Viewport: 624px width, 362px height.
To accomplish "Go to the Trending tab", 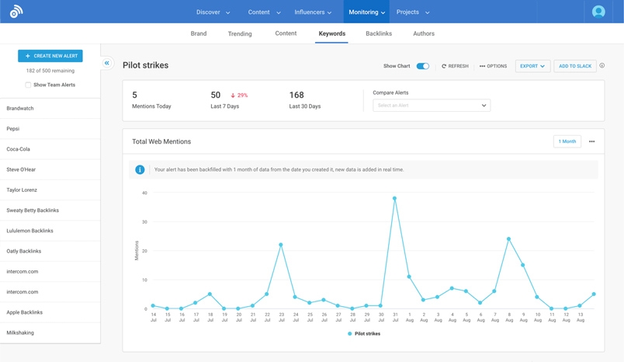I will pos(240,33).
